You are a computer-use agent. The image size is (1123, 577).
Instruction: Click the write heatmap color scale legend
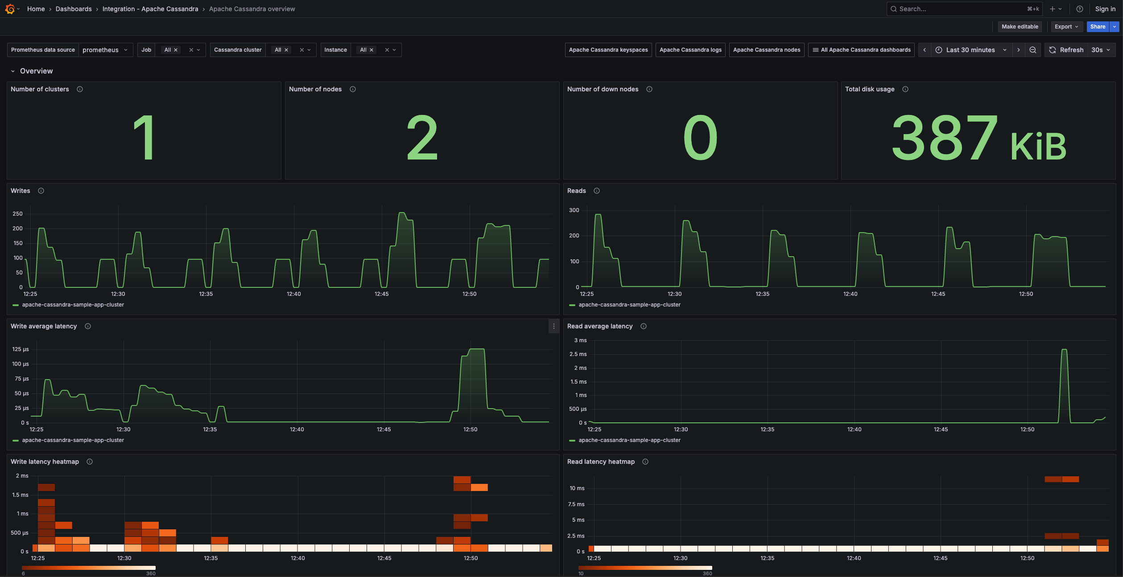tap(89, 568)
